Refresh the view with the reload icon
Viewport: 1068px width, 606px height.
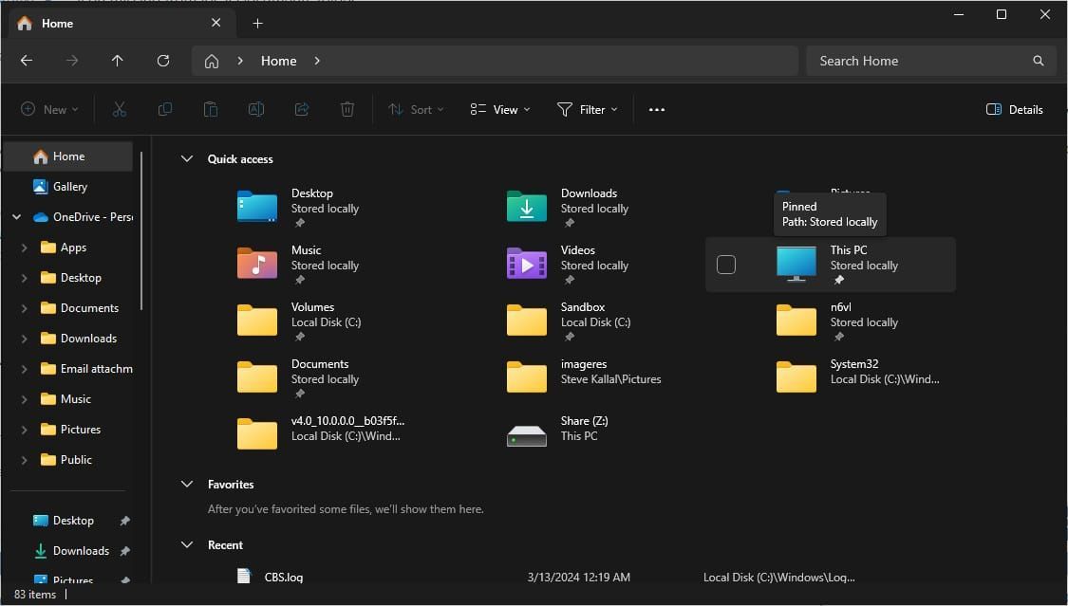pyautogui.click(x=162, y=60)
